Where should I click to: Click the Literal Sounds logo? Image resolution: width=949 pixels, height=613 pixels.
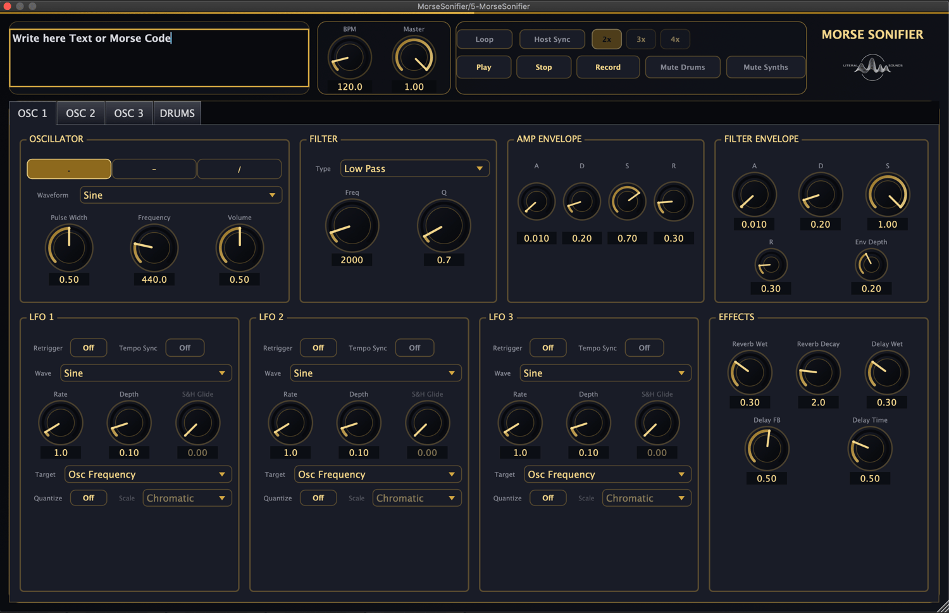(x=872, y=67)
